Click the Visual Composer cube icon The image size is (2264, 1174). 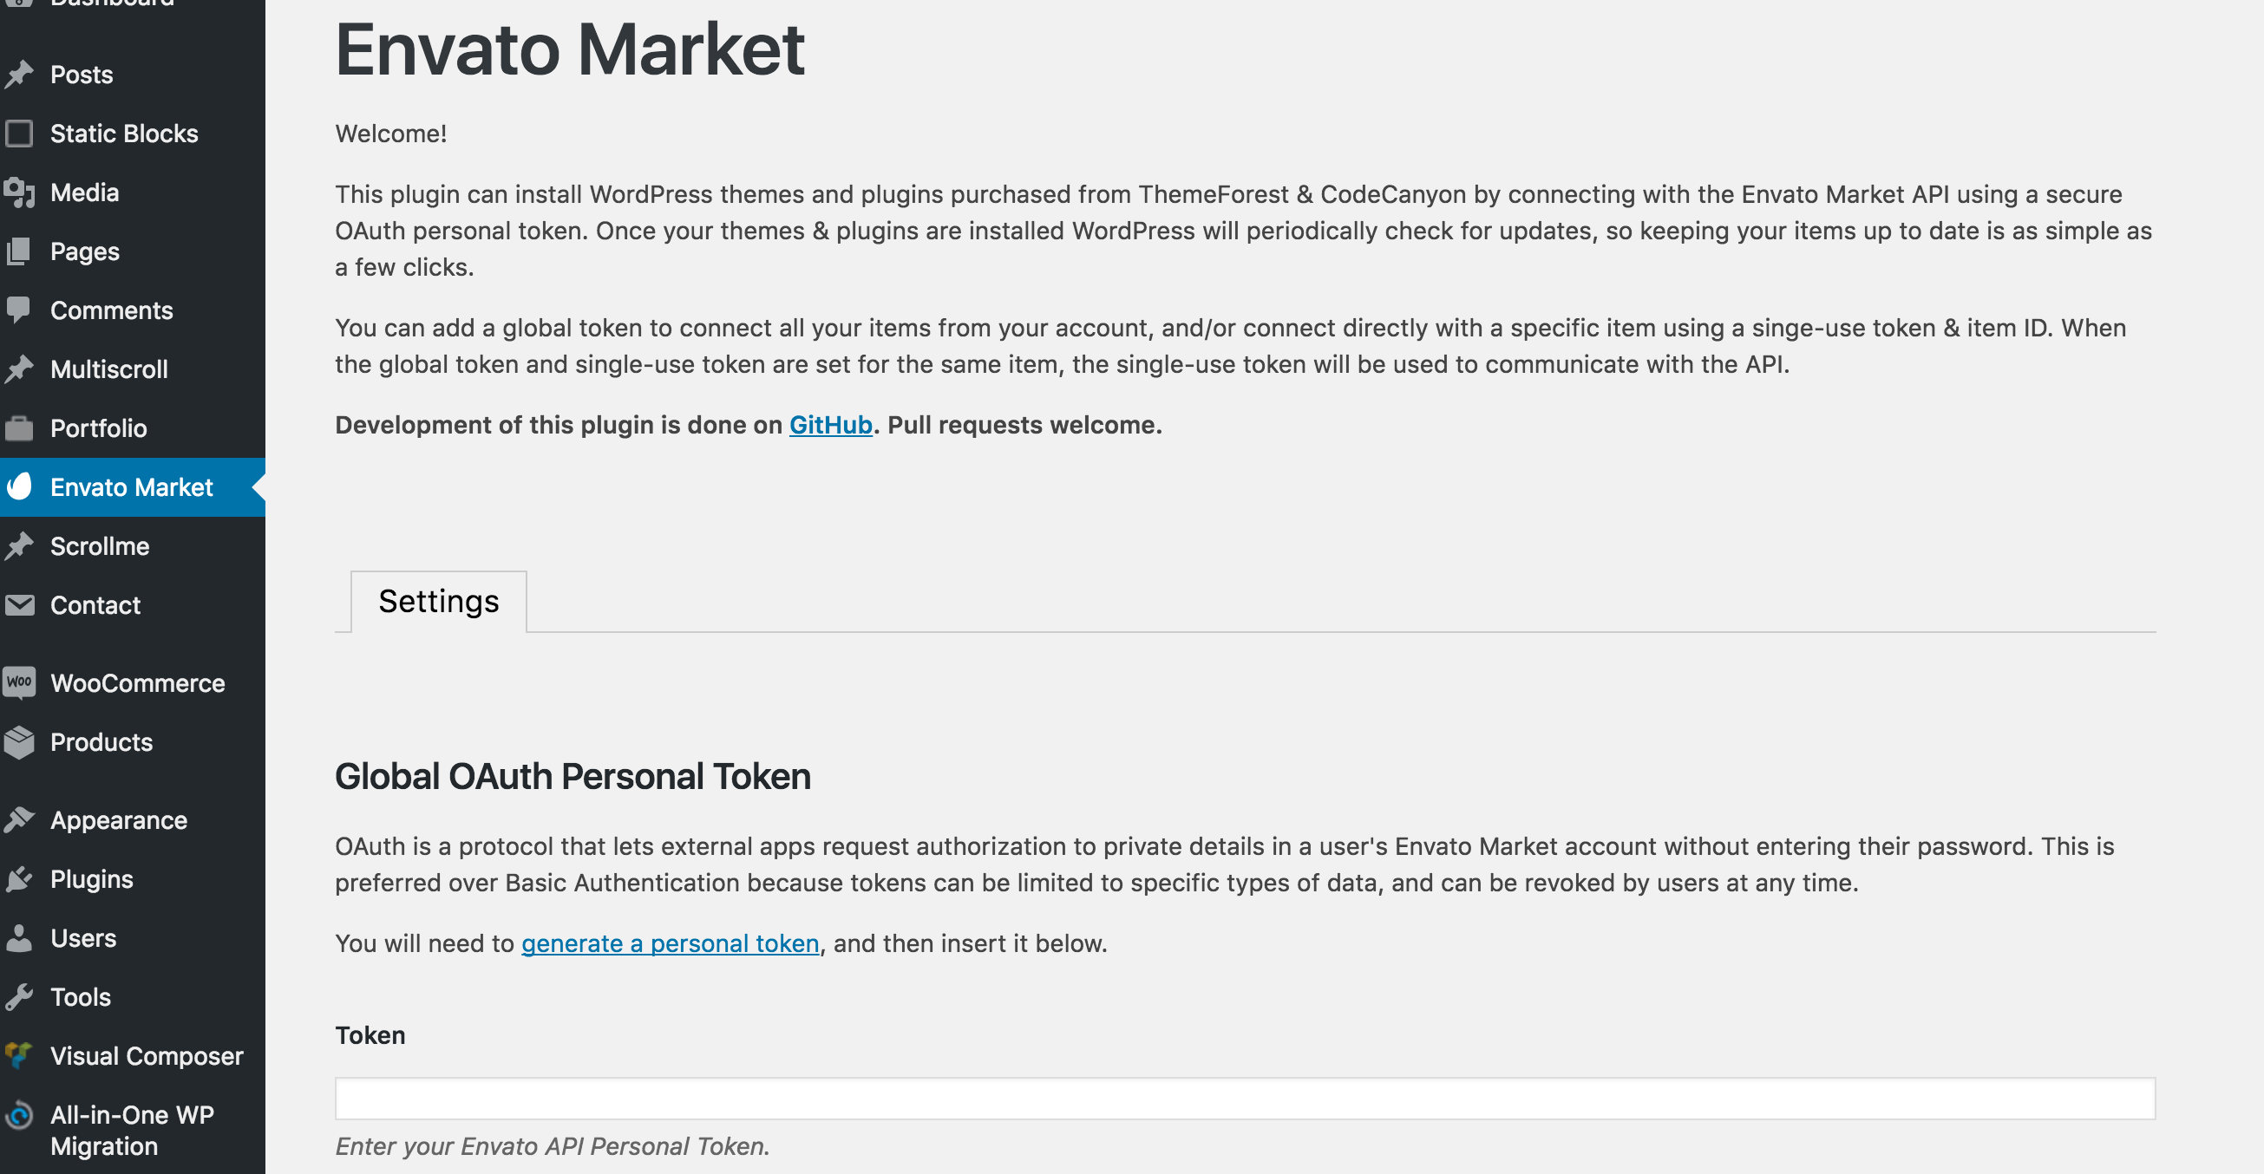click(18, 1055)
